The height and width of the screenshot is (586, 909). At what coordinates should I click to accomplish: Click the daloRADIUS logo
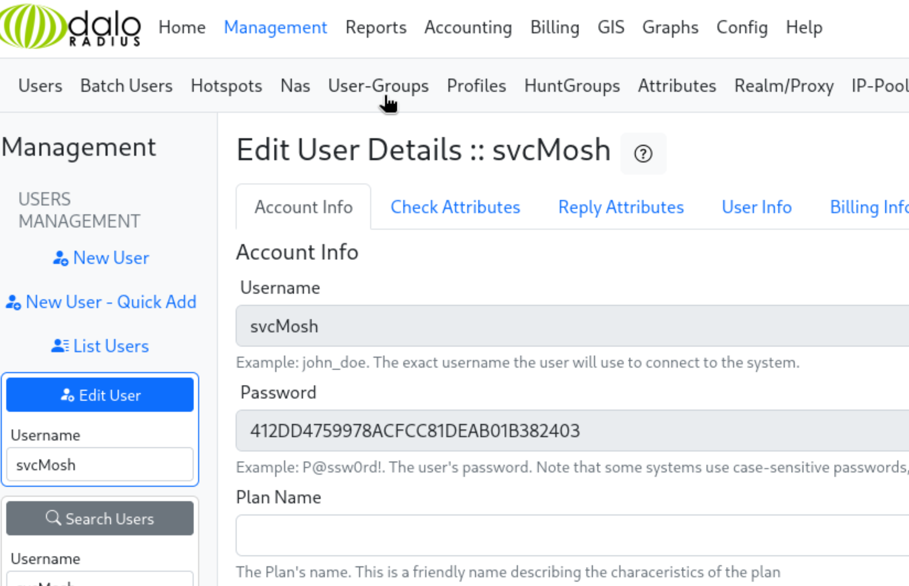pyautogui.click(x=70, y=26)
